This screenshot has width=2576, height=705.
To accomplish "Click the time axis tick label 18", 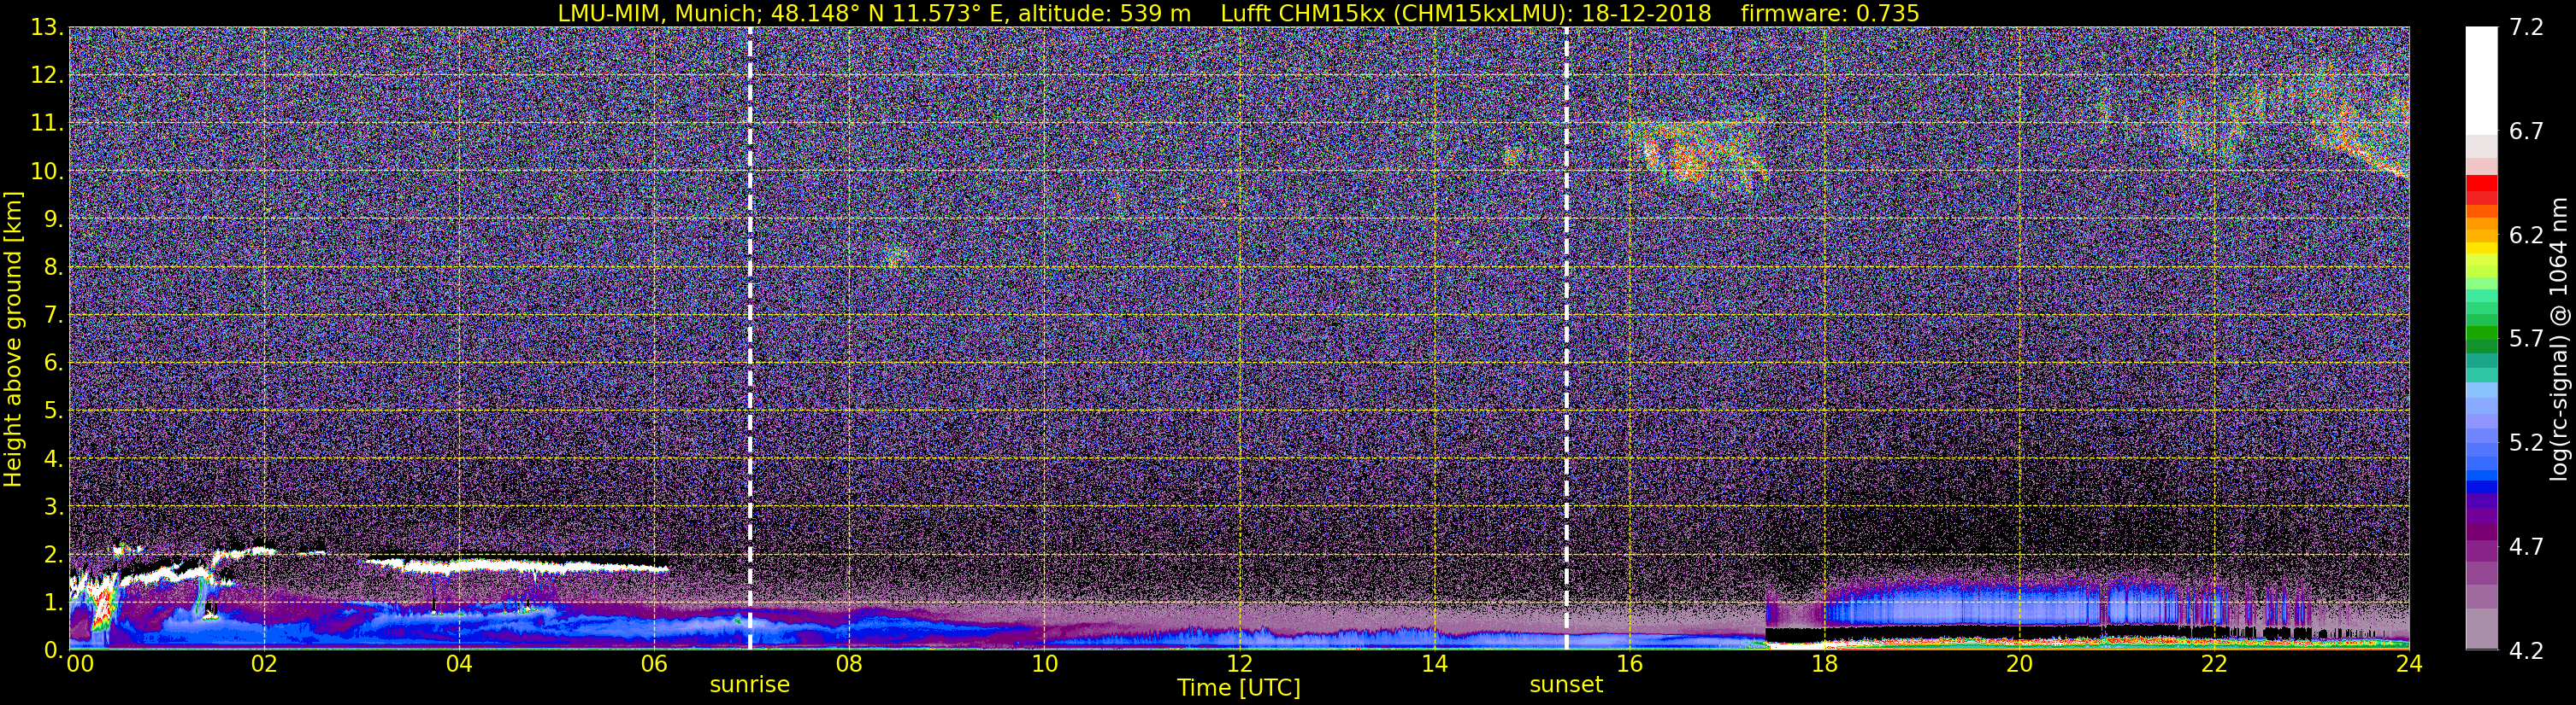I will [1824, 665].
